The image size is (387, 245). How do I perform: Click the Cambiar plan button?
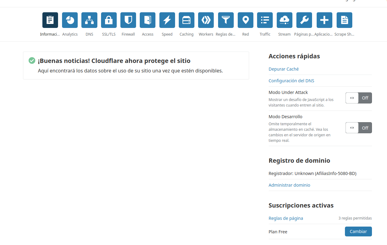[358, 231]
